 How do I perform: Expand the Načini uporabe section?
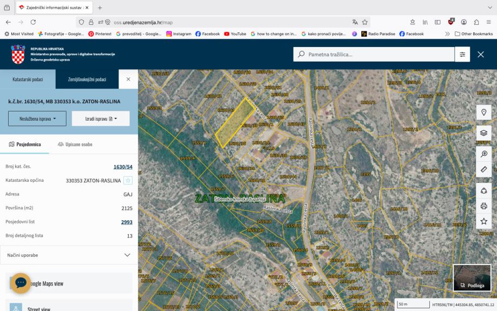[69, 255]
